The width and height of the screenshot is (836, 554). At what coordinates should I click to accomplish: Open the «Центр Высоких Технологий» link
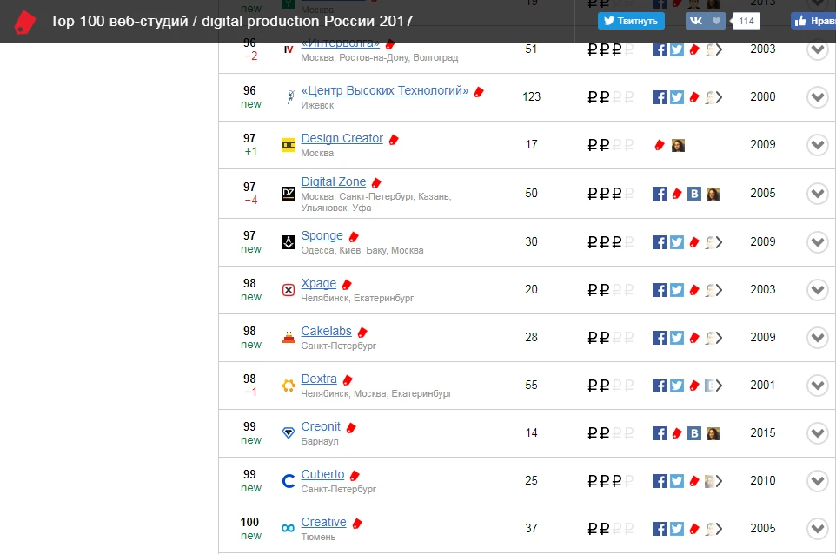pos(385,90)
